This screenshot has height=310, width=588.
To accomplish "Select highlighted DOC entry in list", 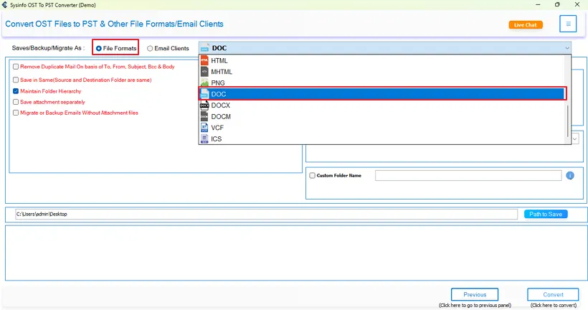I will (x=382, y=94).
